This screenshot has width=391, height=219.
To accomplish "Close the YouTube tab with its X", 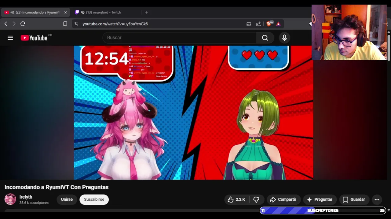I will [x=65, y=12].
